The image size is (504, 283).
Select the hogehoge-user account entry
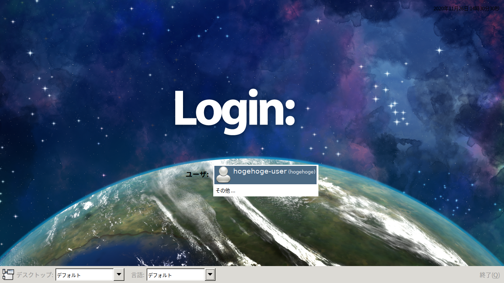[x=266, y=175]
